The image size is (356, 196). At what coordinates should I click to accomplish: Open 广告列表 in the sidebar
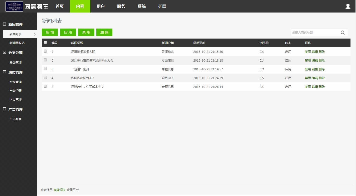tap(16, 119)
